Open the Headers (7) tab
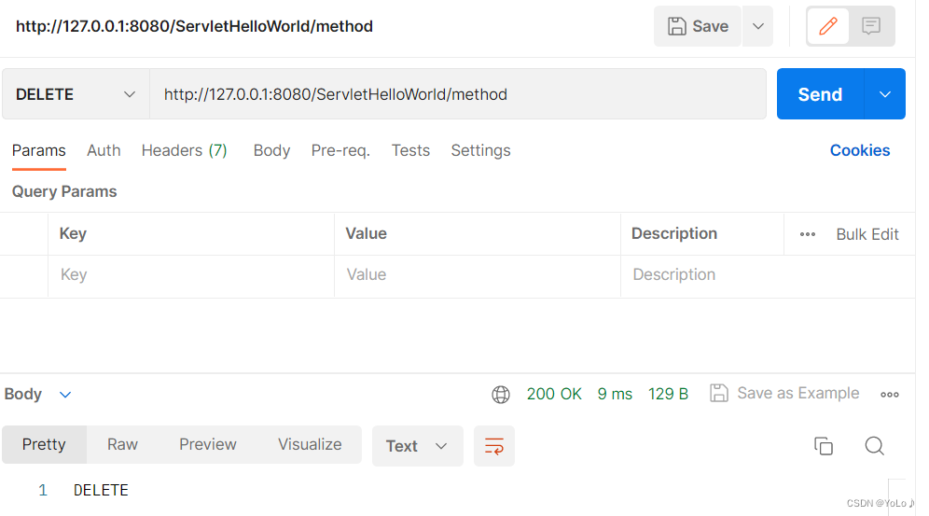 pos(185,150)
